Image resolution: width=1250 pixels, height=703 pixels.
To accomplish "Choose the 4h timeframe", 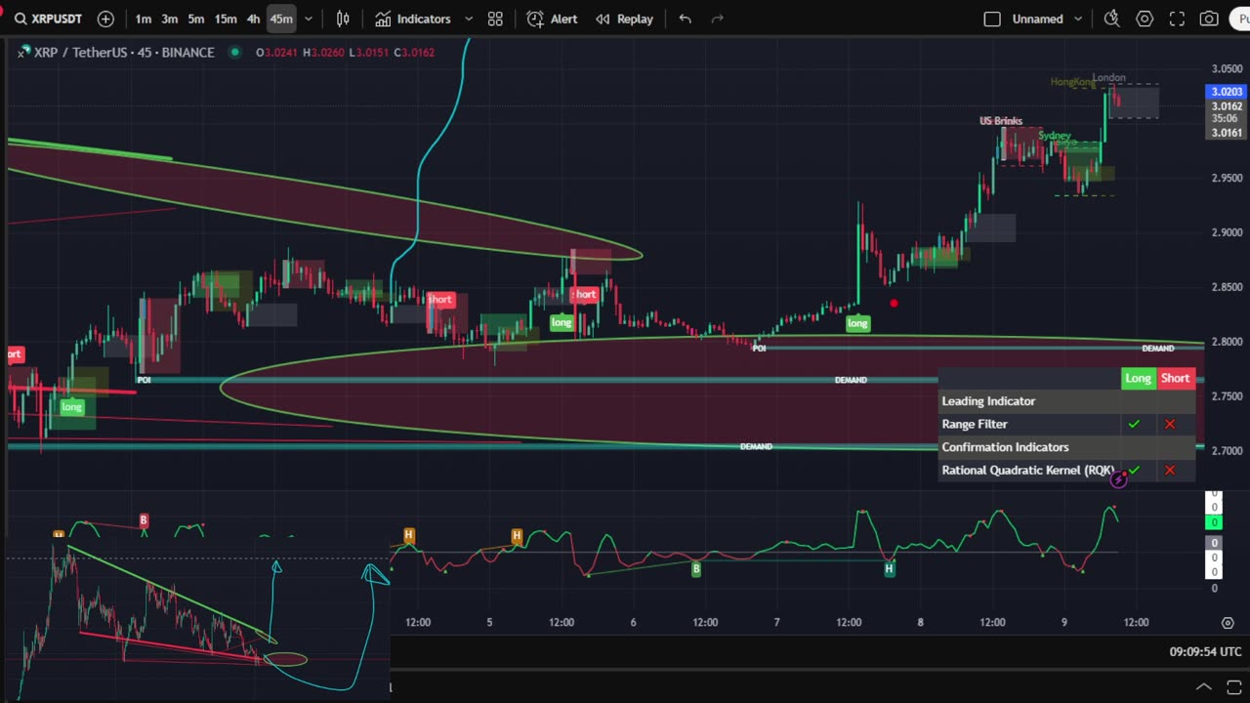I will (x=253, y=19).
